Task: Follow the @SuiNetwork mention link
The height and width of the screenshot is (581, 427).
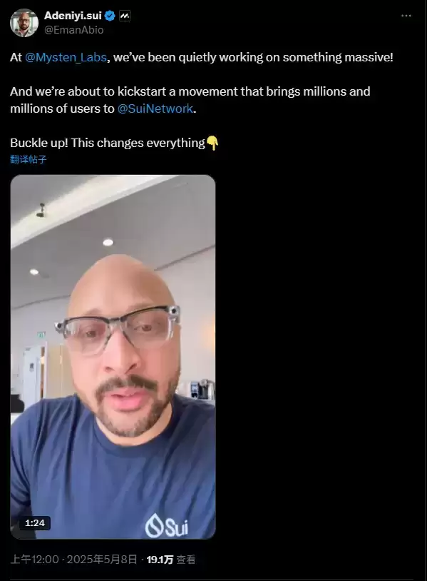Action: (155, 108)
